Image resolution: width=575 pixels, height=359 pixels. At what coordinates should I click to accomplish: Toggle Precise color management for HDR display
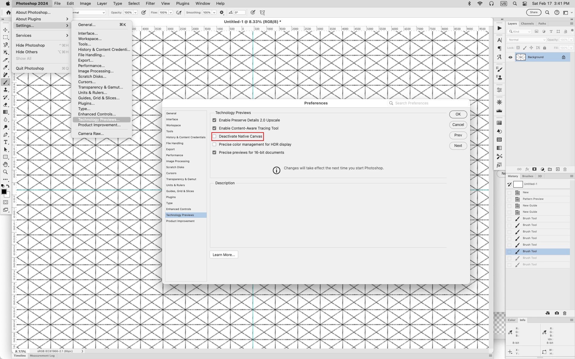tap(214, 144)
